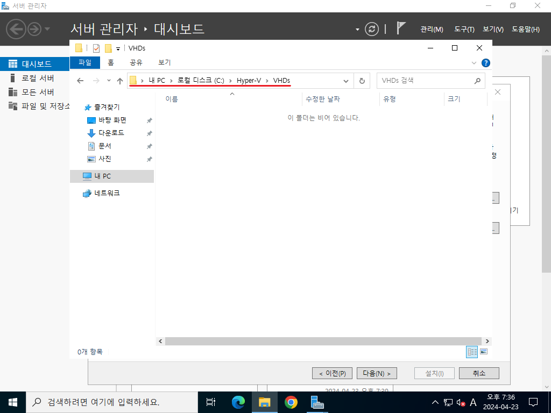Open recent locations dropdown next to forward arrow
Image resolution: width=551 pixels, height=413 pixels.
[109, 81]
